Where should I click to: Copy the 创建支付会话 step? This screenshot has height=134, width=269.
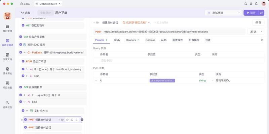68,120
